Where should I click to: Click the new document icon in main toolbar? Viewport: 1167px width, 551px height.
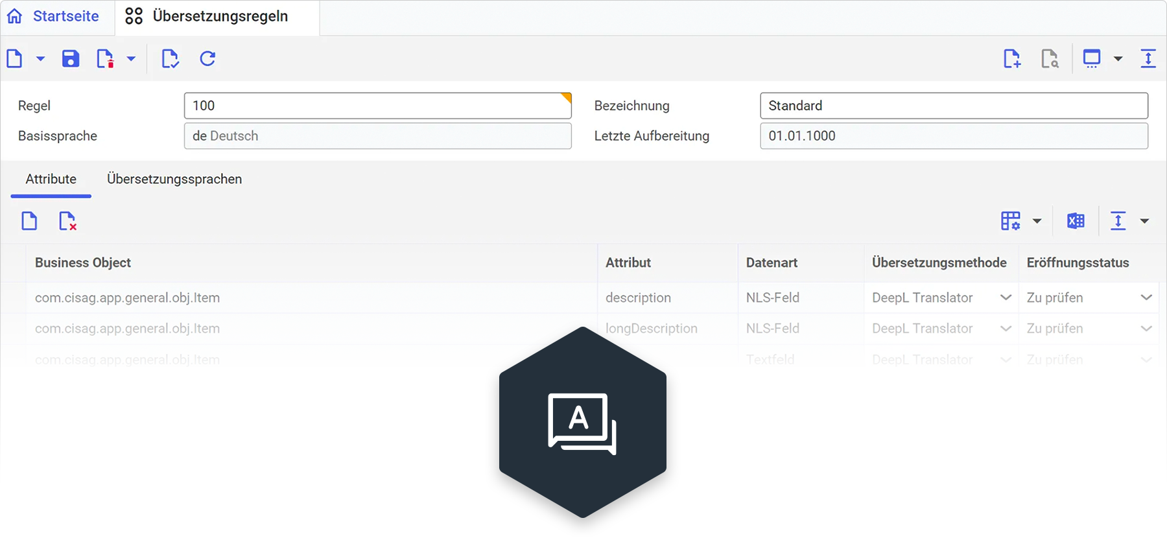coord(15,58)
